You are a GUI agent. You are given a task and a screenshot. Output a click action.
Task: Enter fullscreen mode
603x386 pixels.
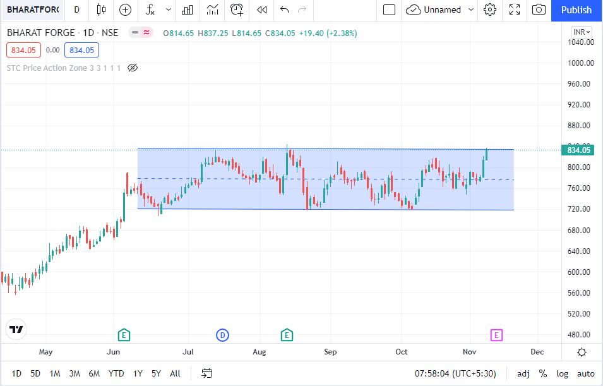[515, 9]
